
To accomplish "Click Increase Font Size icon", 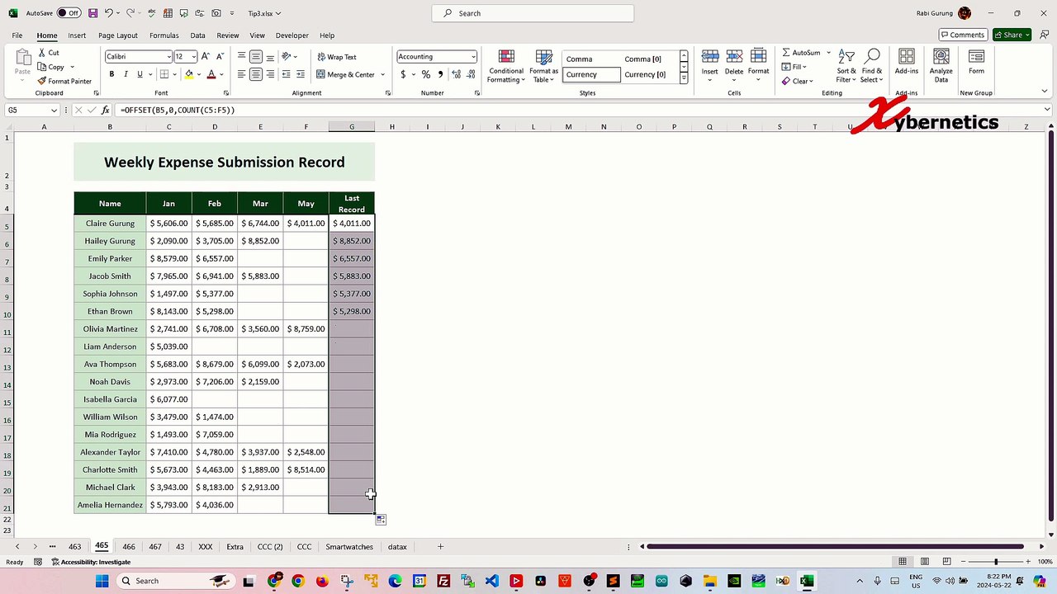I will (x=206, y=57).
